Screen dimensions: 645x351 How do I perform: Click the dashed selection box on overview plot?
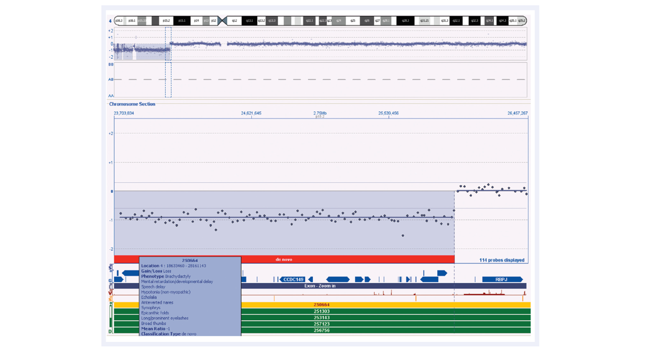tap(168, 62)
